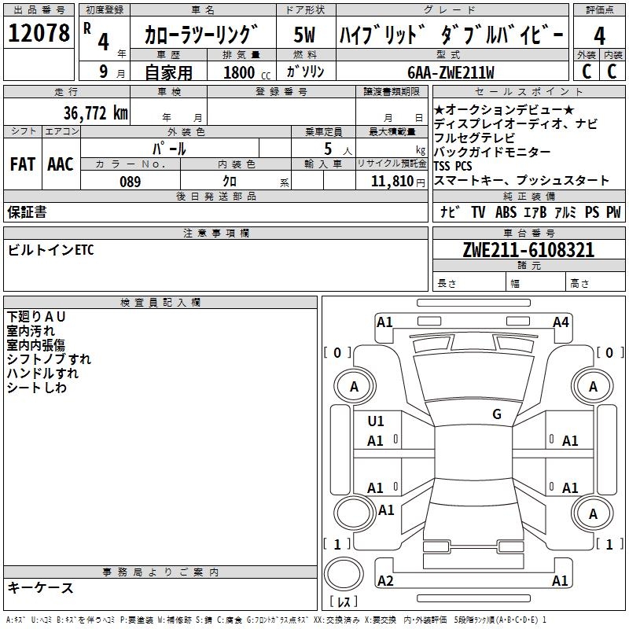The image size is (629, 629).
Task: Click the A4 damage mark on the diagram
Action: 561,322
